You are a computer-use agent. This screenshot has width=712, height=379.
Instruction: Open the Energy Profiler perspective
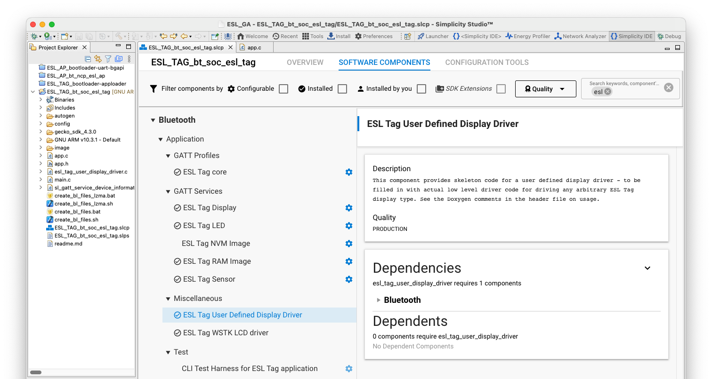[527, 36]
